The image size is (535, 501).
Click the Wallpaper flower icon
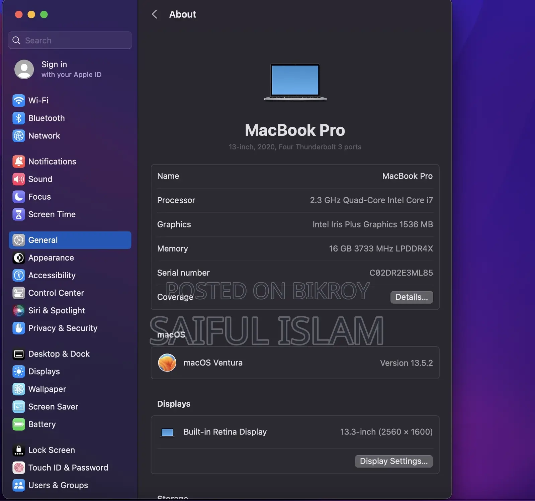[x=19, y=389]
